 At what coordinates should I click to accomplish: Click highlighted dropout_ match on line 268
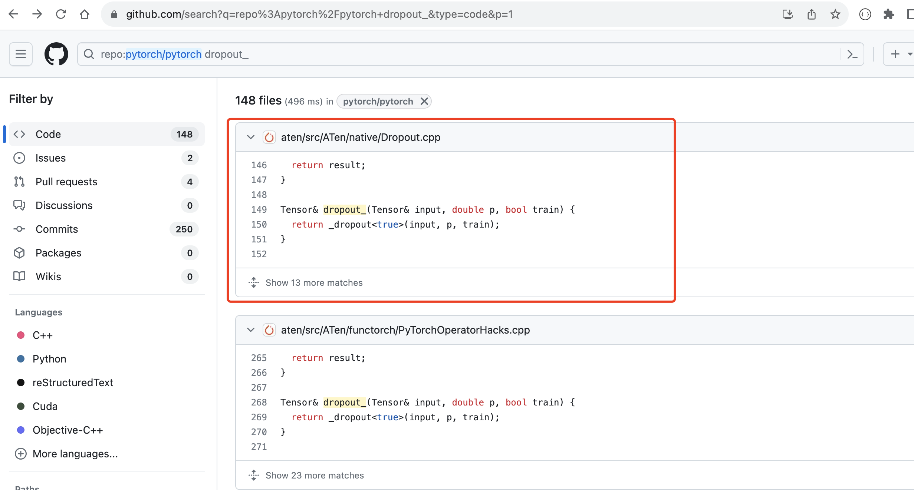click(345, 402)
